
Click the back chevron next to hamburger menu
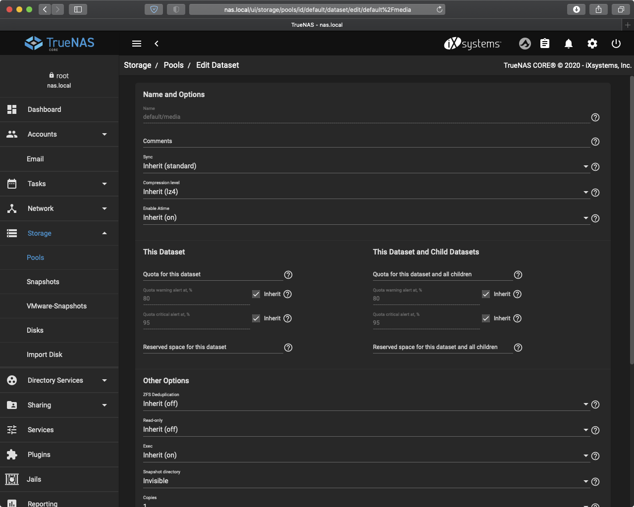(157, 44)
